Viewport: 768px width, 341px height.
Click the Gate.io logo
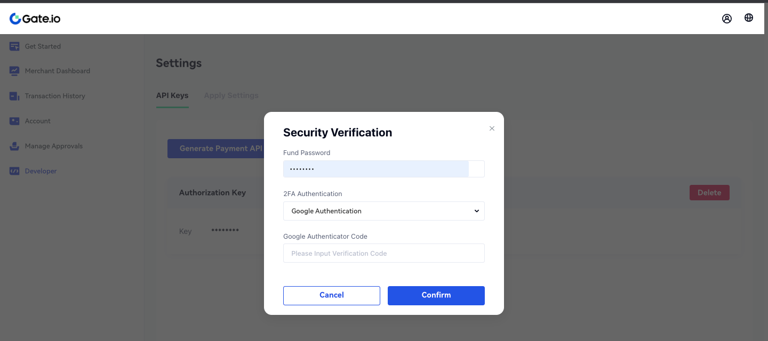pos(35,19)
